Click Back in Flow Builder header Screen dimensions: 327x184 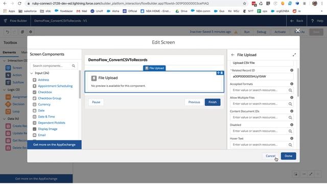tap(297, 20)
